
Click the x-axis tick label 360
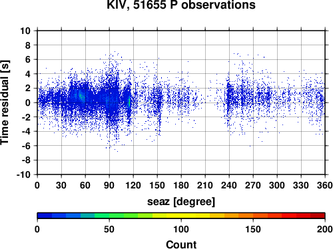coord(325,185)
